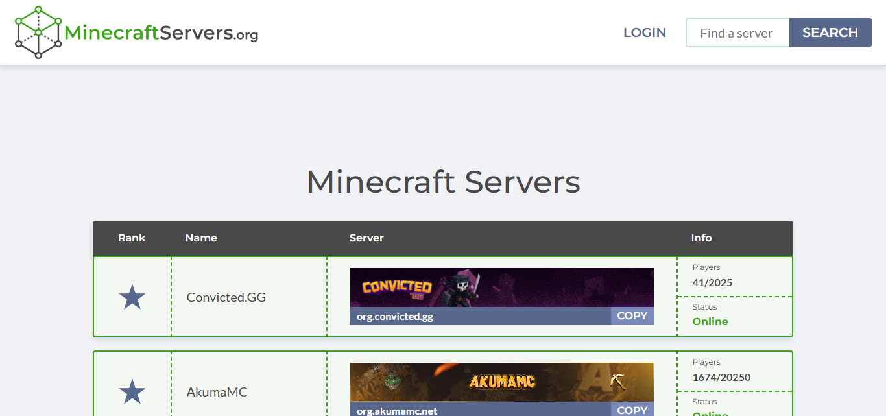Click the Minecraft Servers page heading

coord(443,182)
